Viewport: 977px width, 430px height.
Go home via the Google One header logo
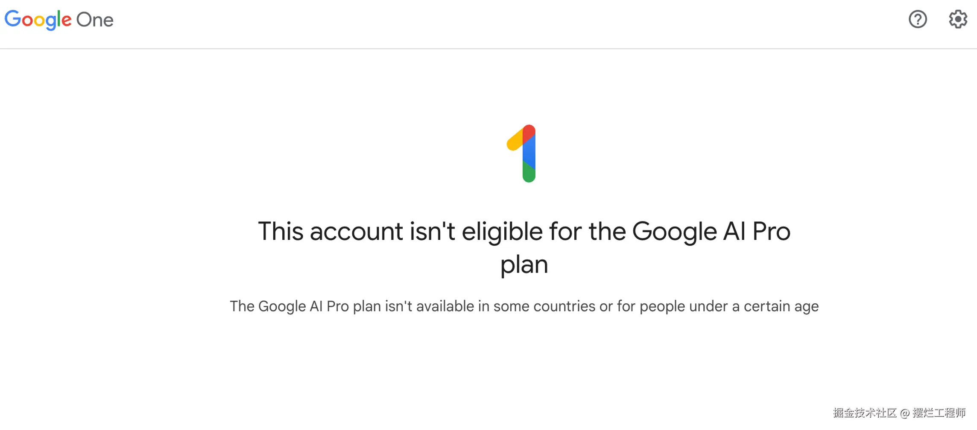59,20
